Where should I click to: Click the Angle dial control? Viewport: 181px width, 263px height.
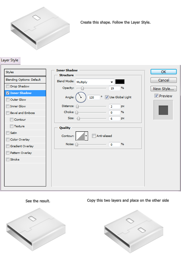(x=81, y=97)
